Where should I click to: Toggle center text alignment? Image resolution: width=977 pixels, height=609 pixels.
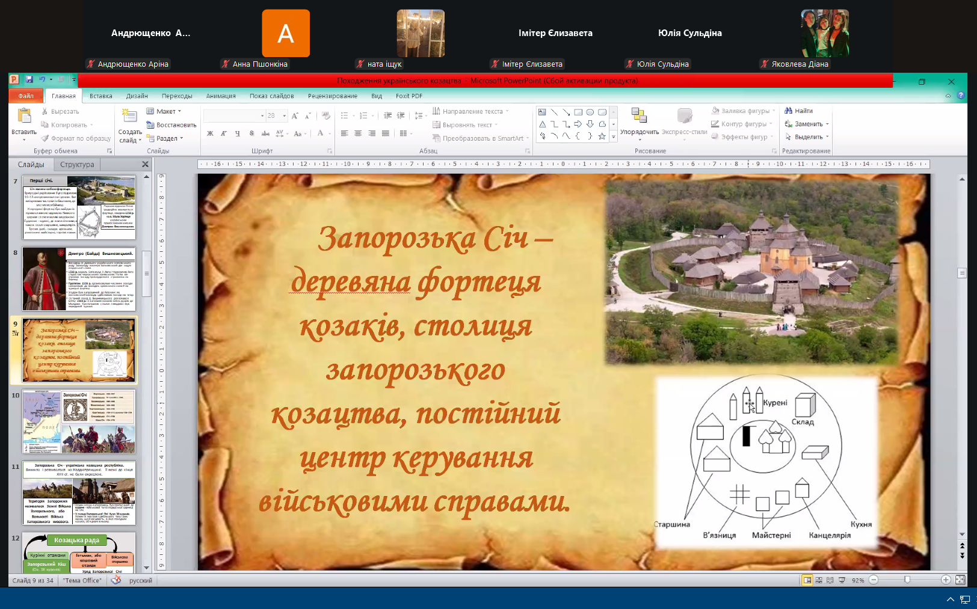pos(358,133)
